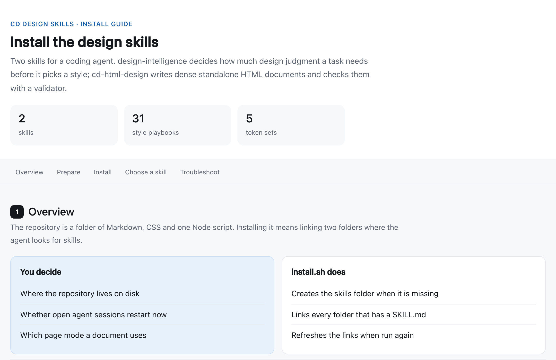This screenshot has height=360, width=556.
Task: Click the 5 token sets card
Action: [x=291, y=125]
